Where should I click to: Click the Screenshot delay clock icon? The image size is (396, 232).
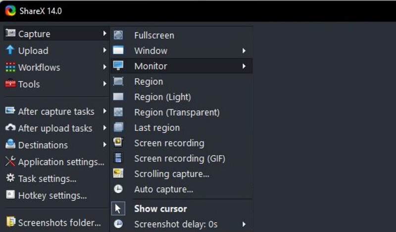(118, 224)
